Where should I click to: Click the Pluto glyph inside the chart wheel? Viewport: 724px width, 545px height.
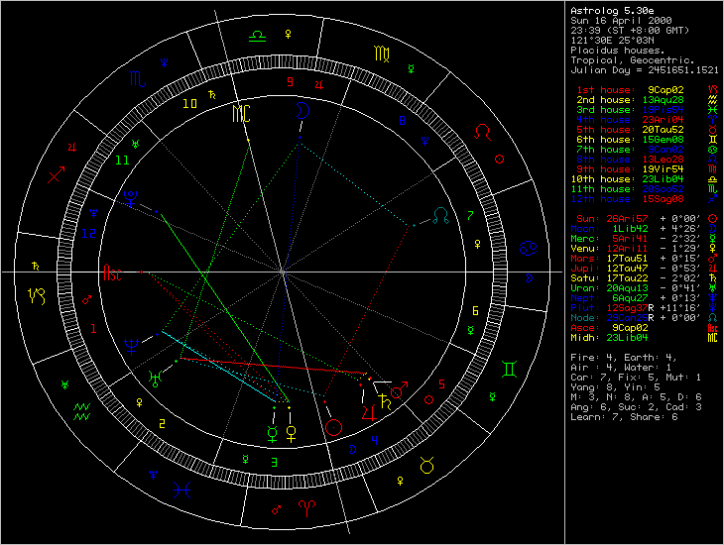tap(130, 197)
